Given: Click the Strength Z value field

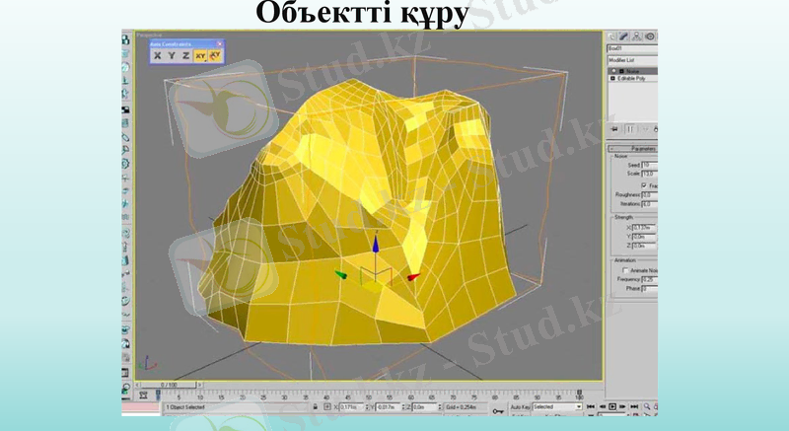Looking at the screenshot, I should [645, 246].
